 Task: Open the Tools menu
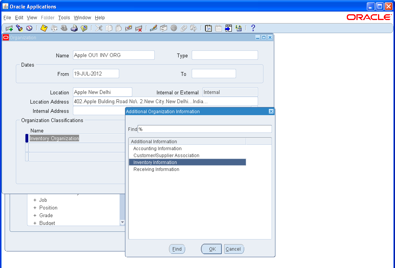click(x=64, y=18)
